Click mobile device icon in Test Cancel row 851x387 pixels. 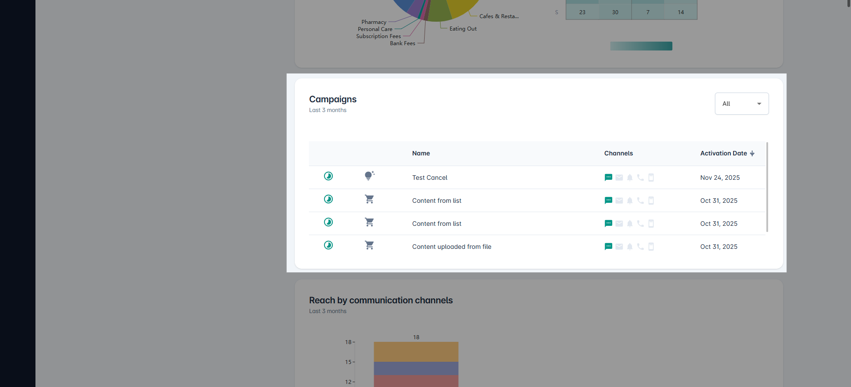tap(651, 178)
